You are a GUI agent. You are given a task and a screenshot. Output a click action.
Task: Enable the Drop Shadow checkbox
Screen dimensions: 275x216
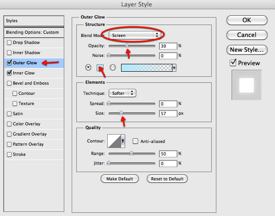tap(9, 43)
